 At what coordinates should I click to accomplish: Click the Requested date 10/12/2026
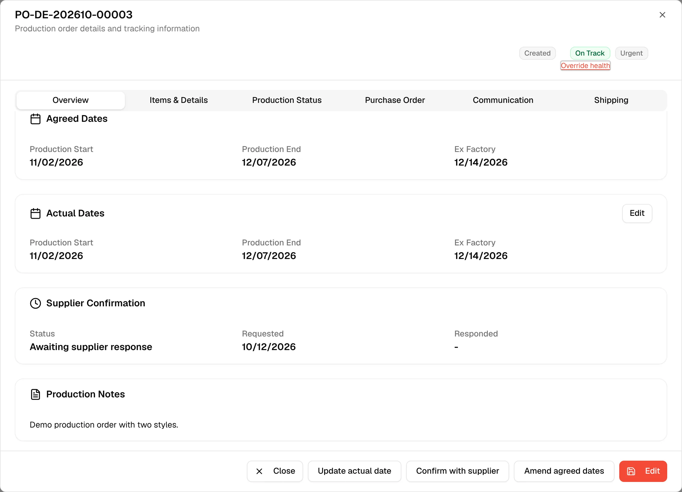(268, 347)
